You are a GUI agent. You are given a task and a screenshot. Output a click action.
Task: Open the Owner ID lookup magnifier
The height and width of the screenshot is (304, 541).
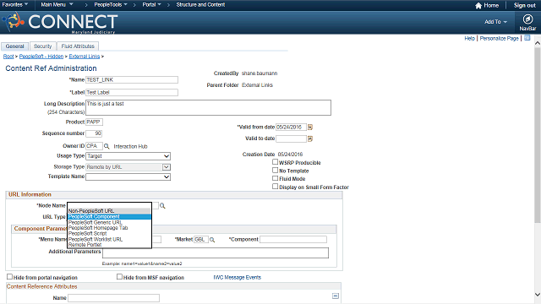(107, 146)
